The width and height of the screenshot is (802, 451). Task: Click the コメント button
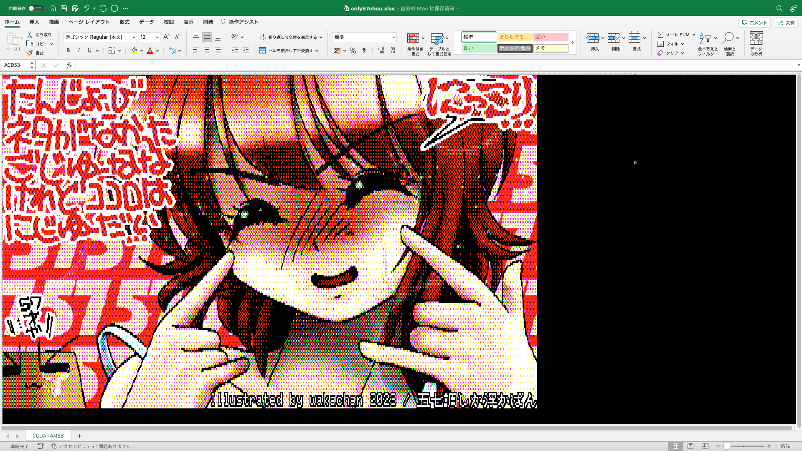click(754, 23)
